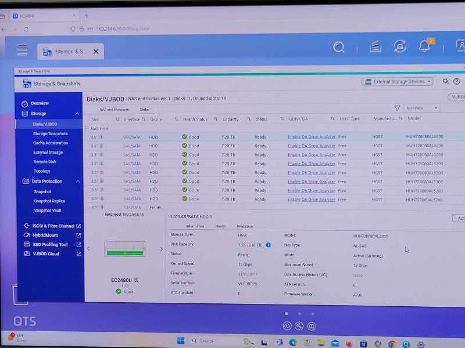The height and width of the screenshot is (348, 465).
Task: Click Enable DA Drive Analyzer for disk 4
Action: coord(312,164)
